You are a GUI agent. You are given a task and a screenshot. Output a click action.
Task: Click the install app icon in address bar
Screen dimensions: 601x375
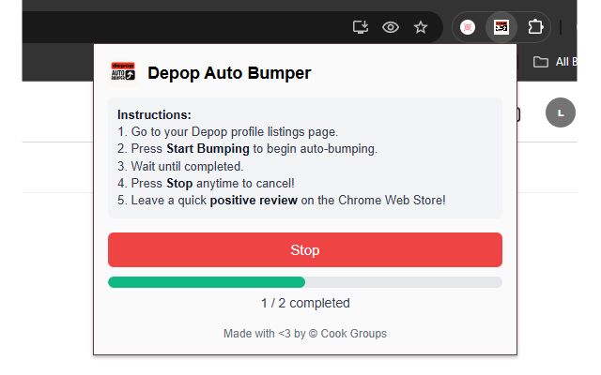coord(361,27)
